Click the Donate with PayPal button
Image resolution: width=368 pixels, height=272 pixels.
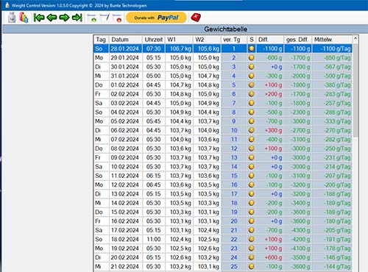[156, 18]
